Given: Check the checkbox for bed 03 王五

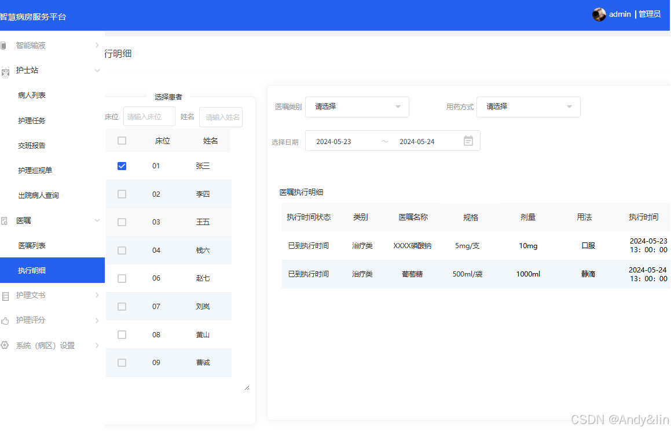Looking at the screenshot, I should (122, 222).
